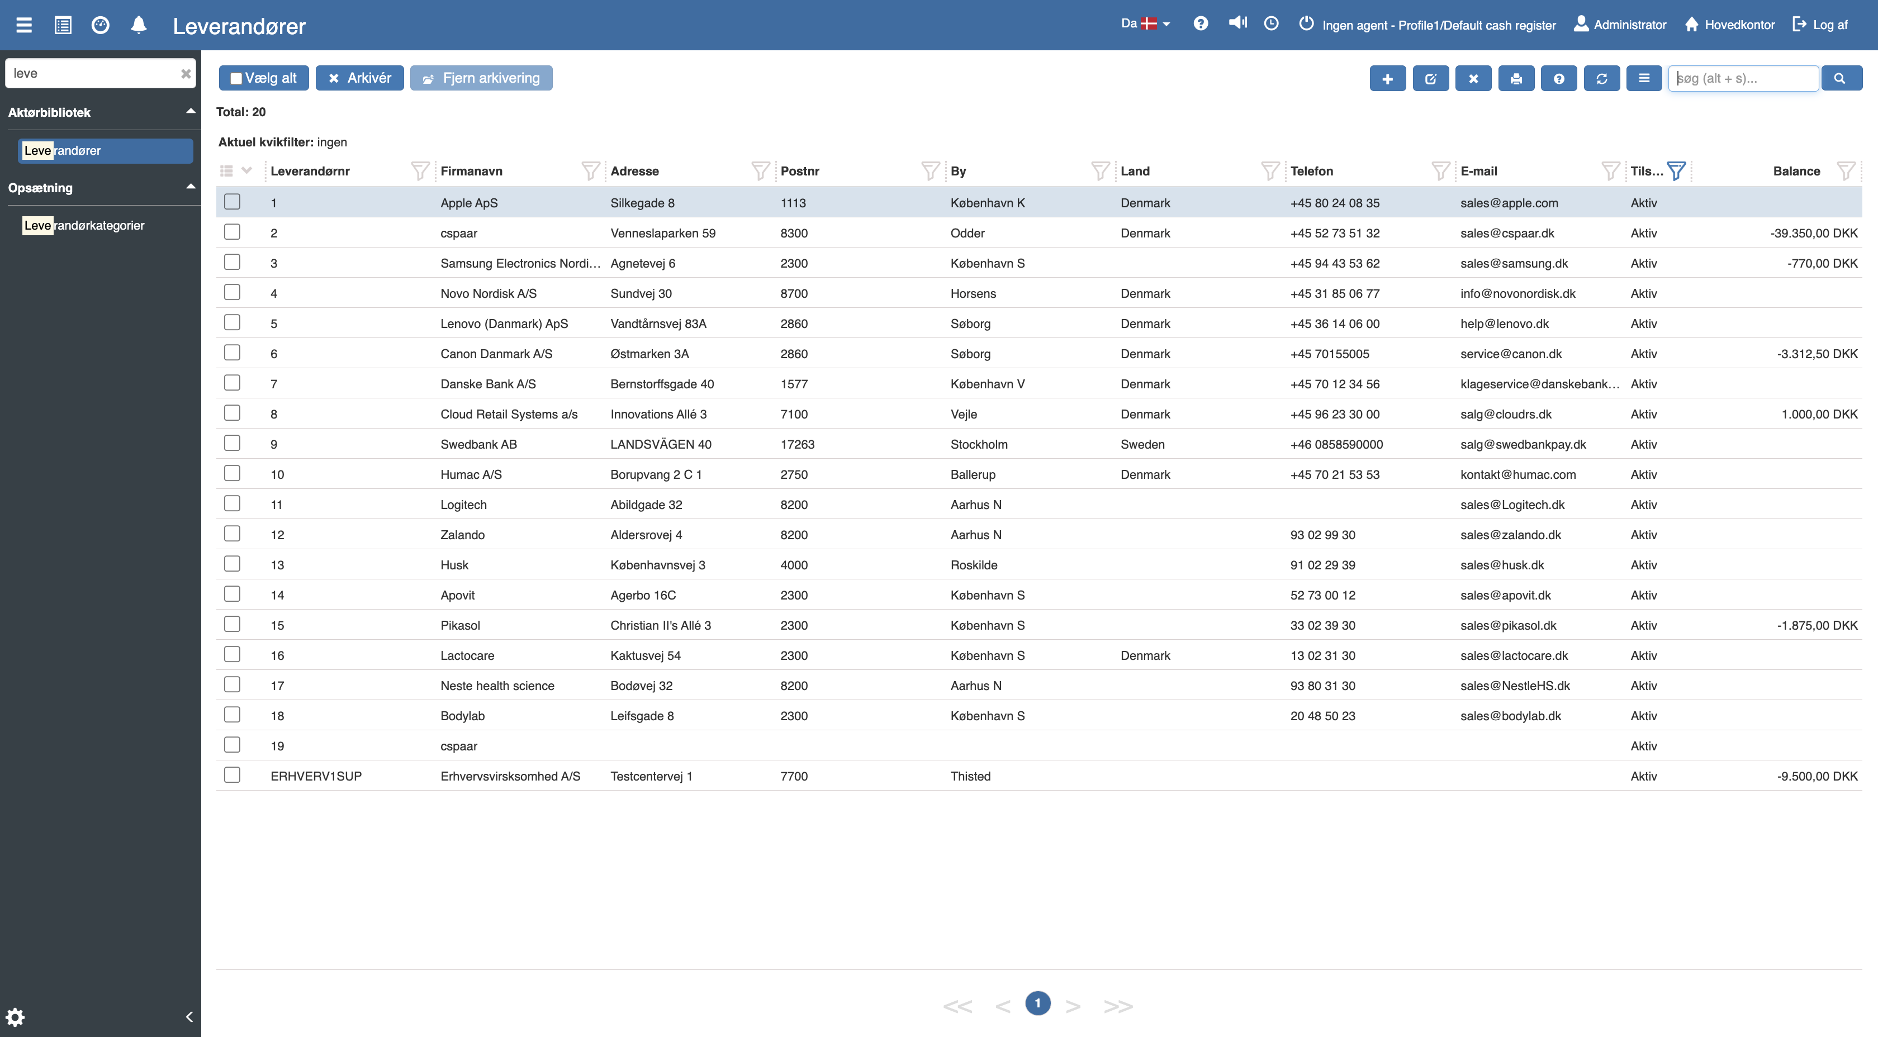
Task: Collapse the Aktørbibliotek sidebar section
Action: point(190,112)
